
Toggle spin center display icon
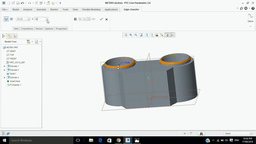pyautogui.click(x=172, y=35)
